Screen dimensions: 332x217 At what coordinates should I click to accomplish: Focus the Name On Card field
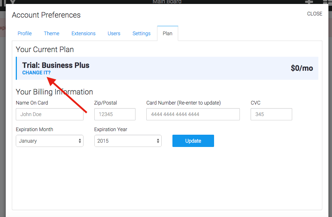pos(49,114)
